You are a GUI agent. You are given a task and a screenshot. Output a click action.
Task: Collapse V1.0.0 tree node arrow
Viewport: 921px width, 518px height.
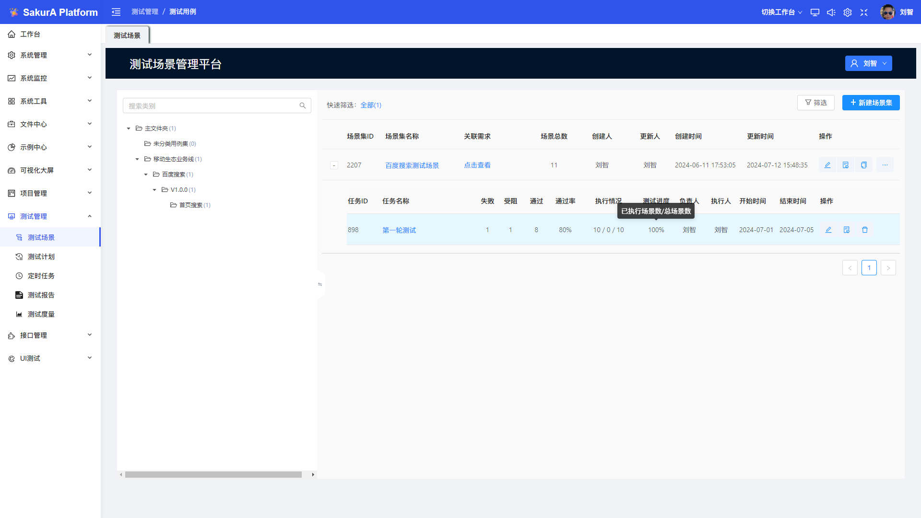click(154, 190)
